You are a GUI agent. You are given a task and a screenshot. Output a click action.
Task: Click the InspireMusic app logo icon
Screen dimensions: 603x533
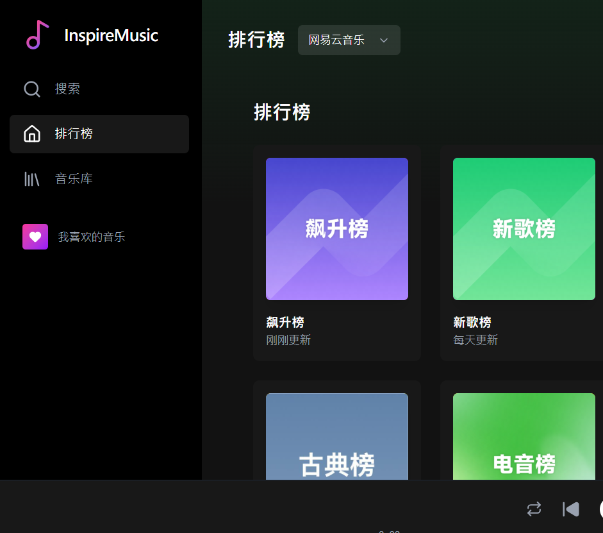point(37,35)
